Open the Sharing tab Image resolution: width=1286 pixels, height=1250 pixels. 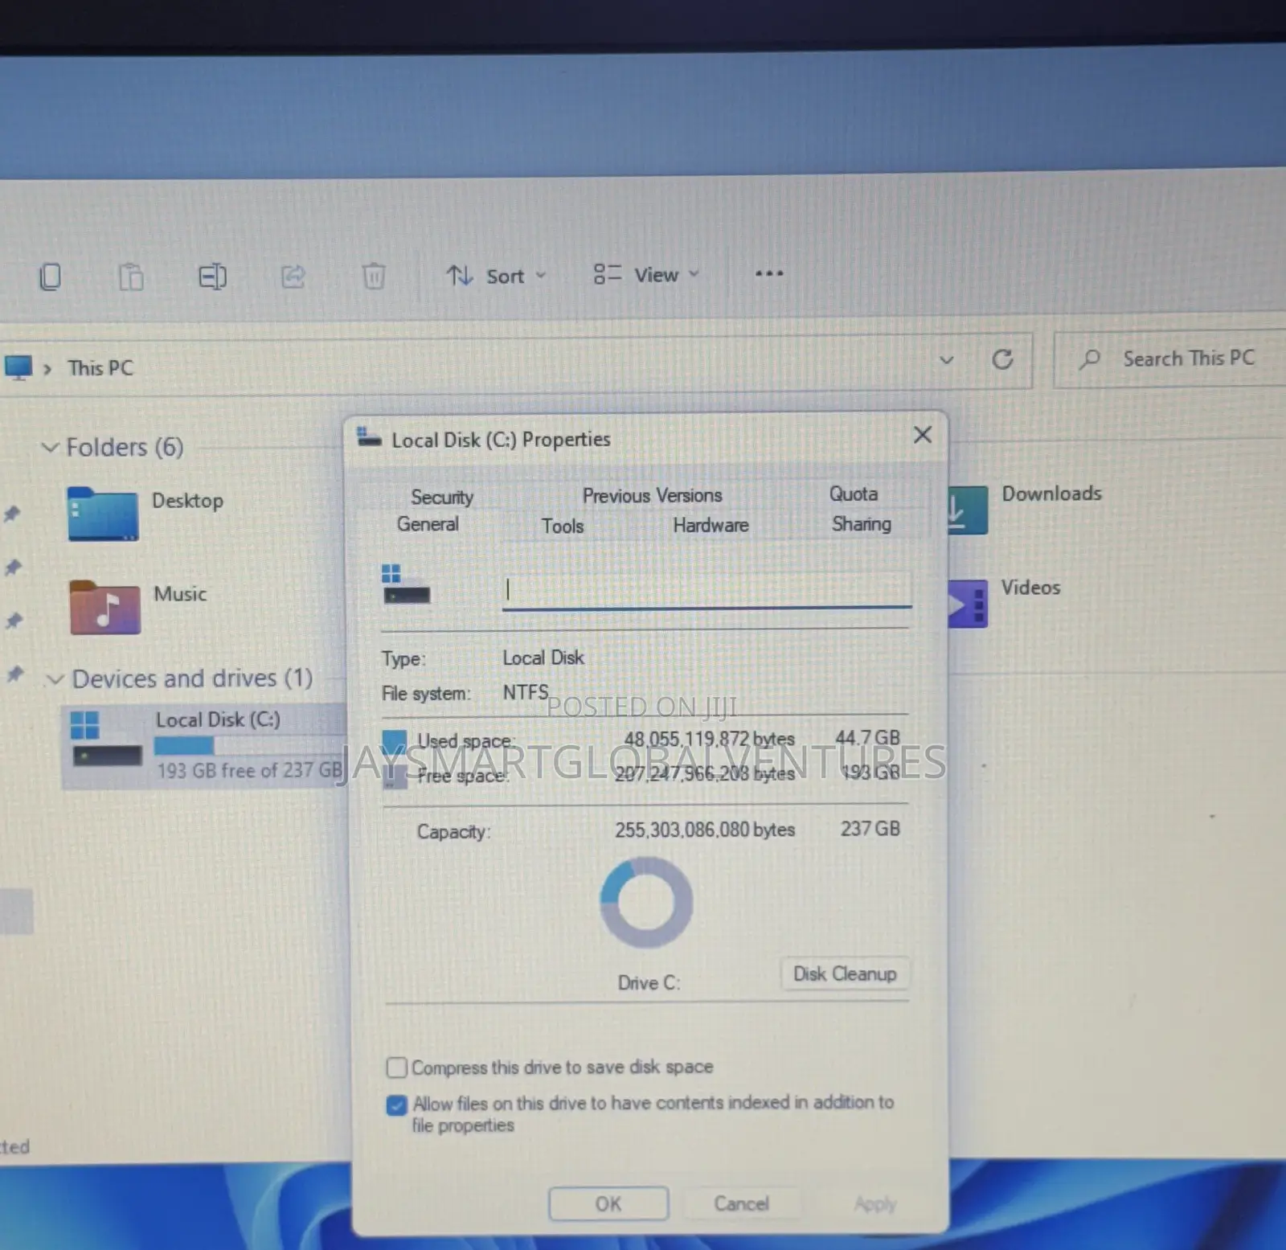[862, 524]
